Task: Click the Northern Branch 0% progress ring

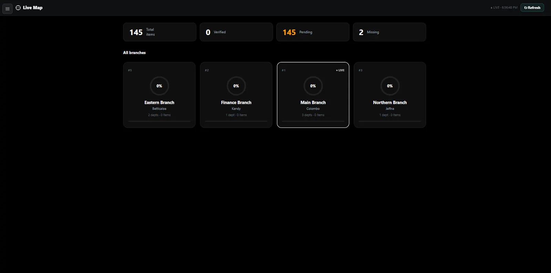Action: [x=390, y=86]
